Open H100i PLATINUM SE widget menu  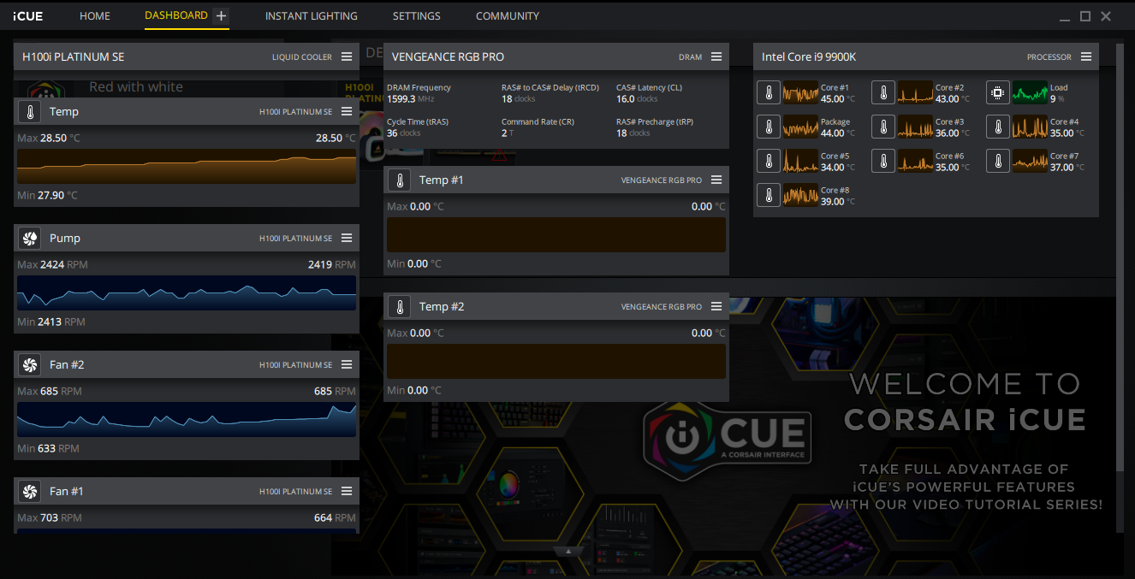[x=347, y=56]
